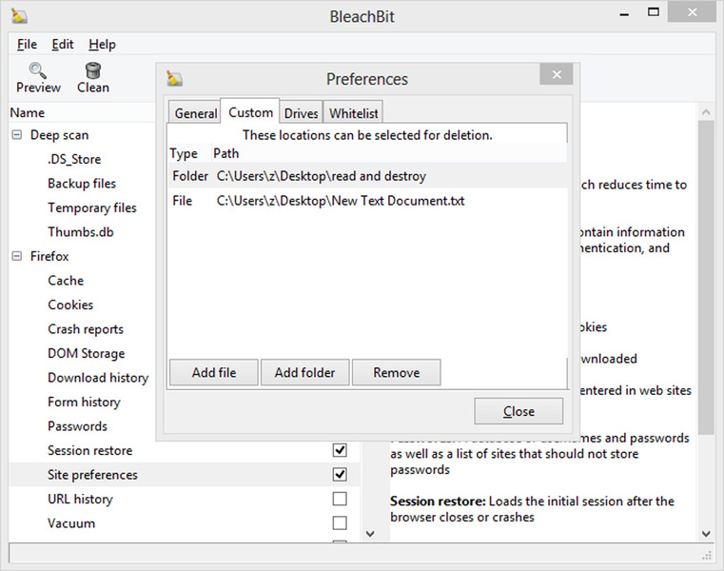This screenshot has width=724, height=571.
Task: Select the Vacuum tree item
Action: [71, 523]
